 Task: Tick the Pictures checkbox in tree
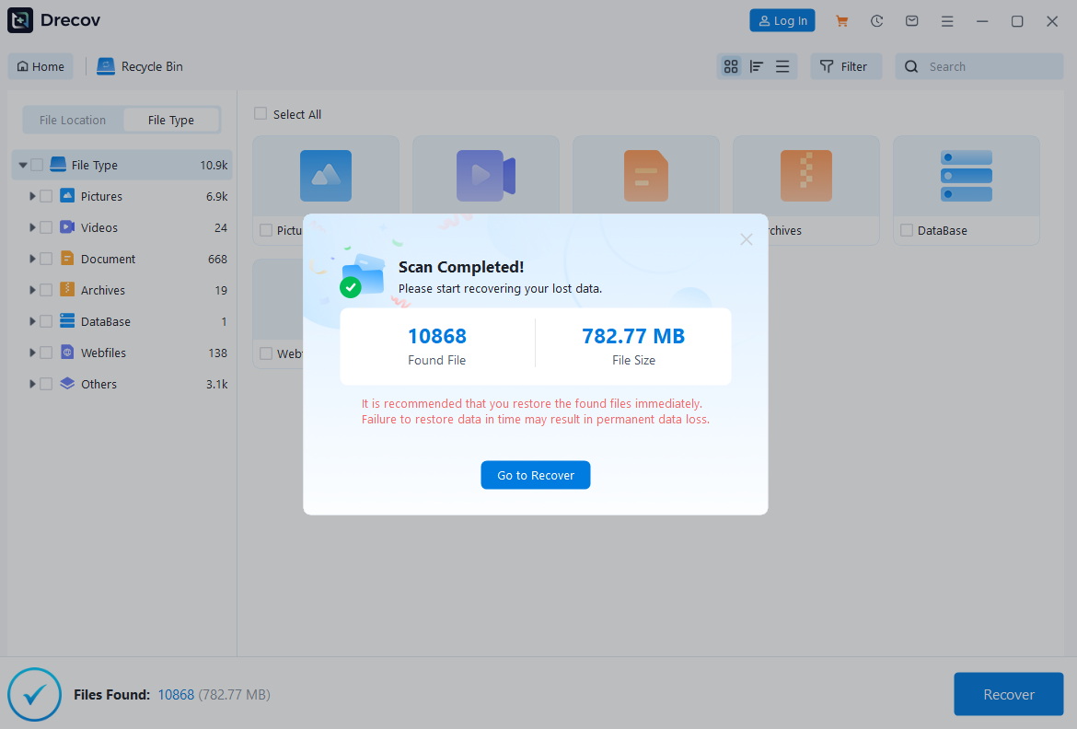[x=46, y=196]
